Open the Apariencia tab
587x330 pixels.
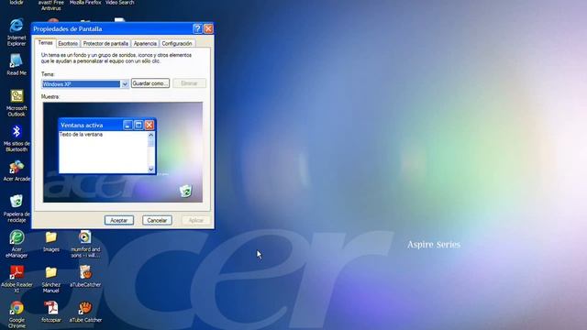[145, 44]
